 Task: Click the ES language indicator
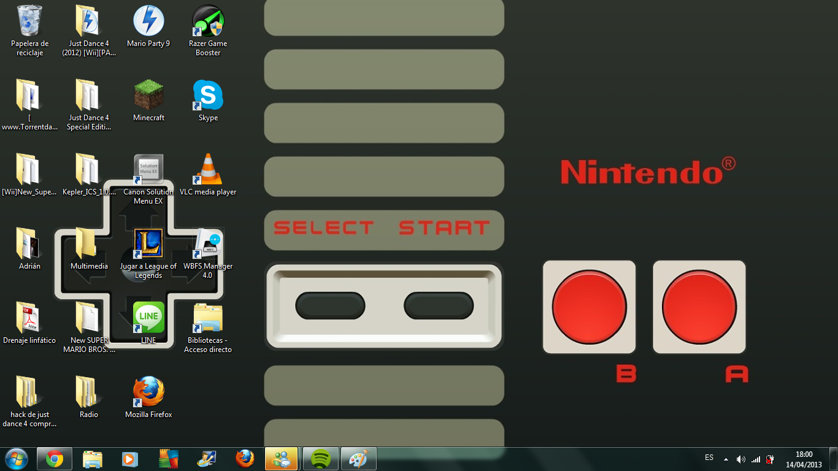pos(709,458)
